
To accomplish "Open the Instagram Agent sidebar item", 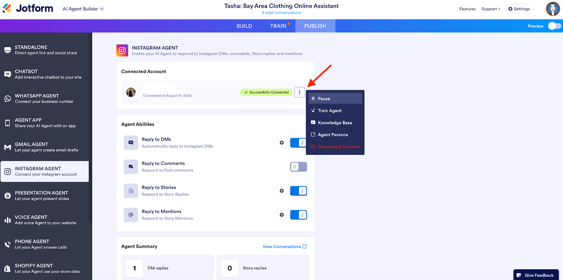I will (x=45, y=171).
